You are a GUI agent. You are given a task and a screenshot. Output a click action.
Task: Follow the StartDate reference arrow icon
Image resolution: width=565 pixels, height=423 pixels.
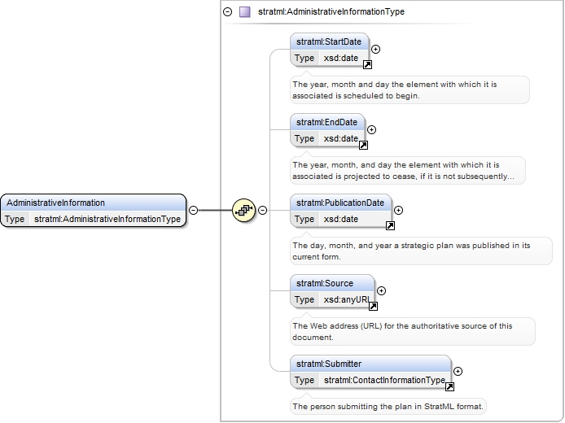click(367, 65)
